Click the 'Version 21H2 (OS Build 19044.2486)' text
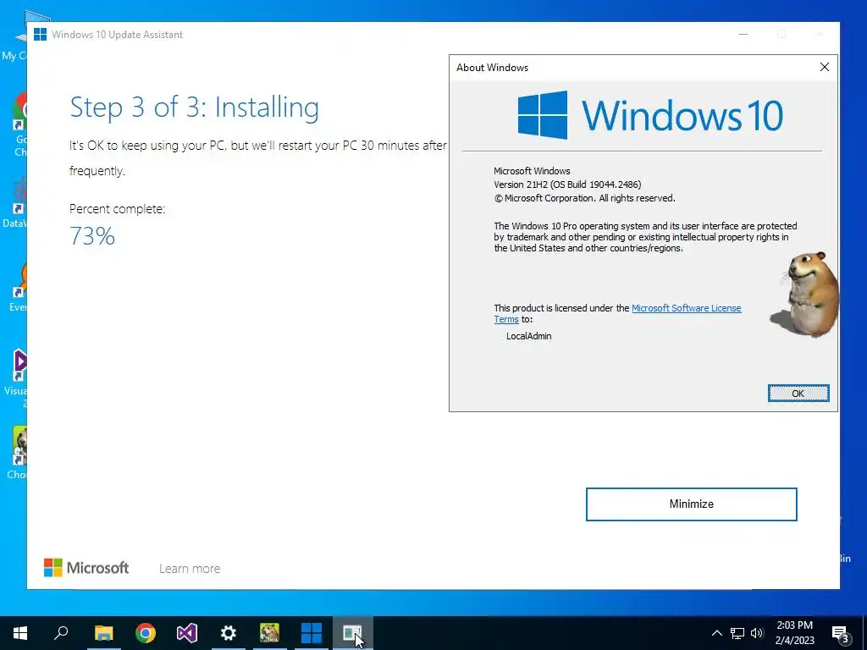Viewport: 867px width, 650px height. (567, 185)
